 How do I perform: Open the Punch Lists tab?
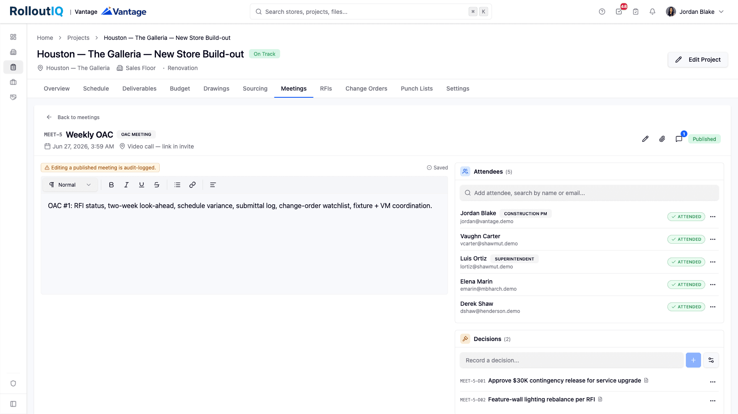point(417,89)
